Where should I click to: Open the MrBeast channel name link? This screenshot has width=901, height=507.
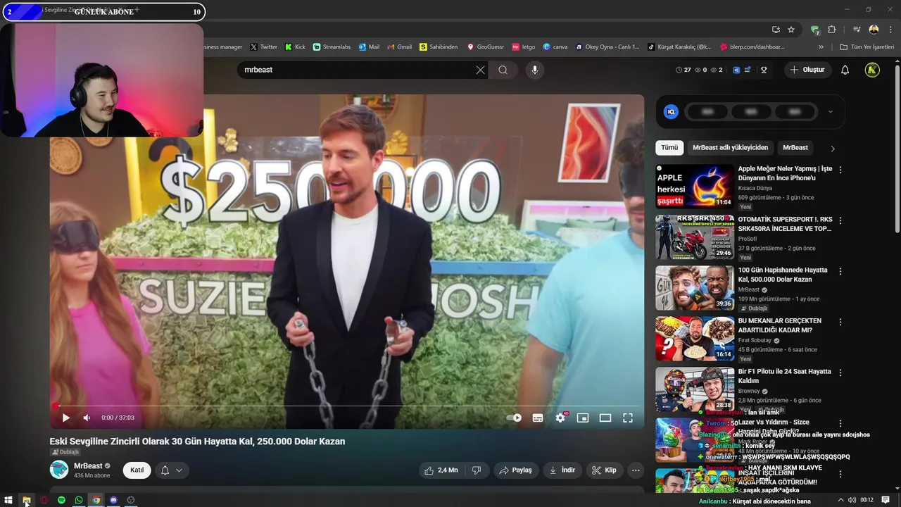(x=88, y=466)
